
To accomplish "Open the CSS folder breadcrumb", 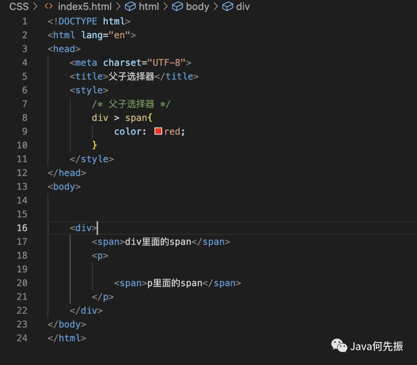I will coord(19,7).
